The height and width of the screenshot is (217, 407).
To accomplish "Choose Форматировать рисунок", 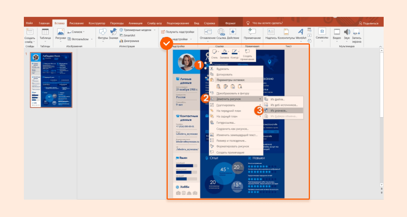I will (x=236, y=146).
